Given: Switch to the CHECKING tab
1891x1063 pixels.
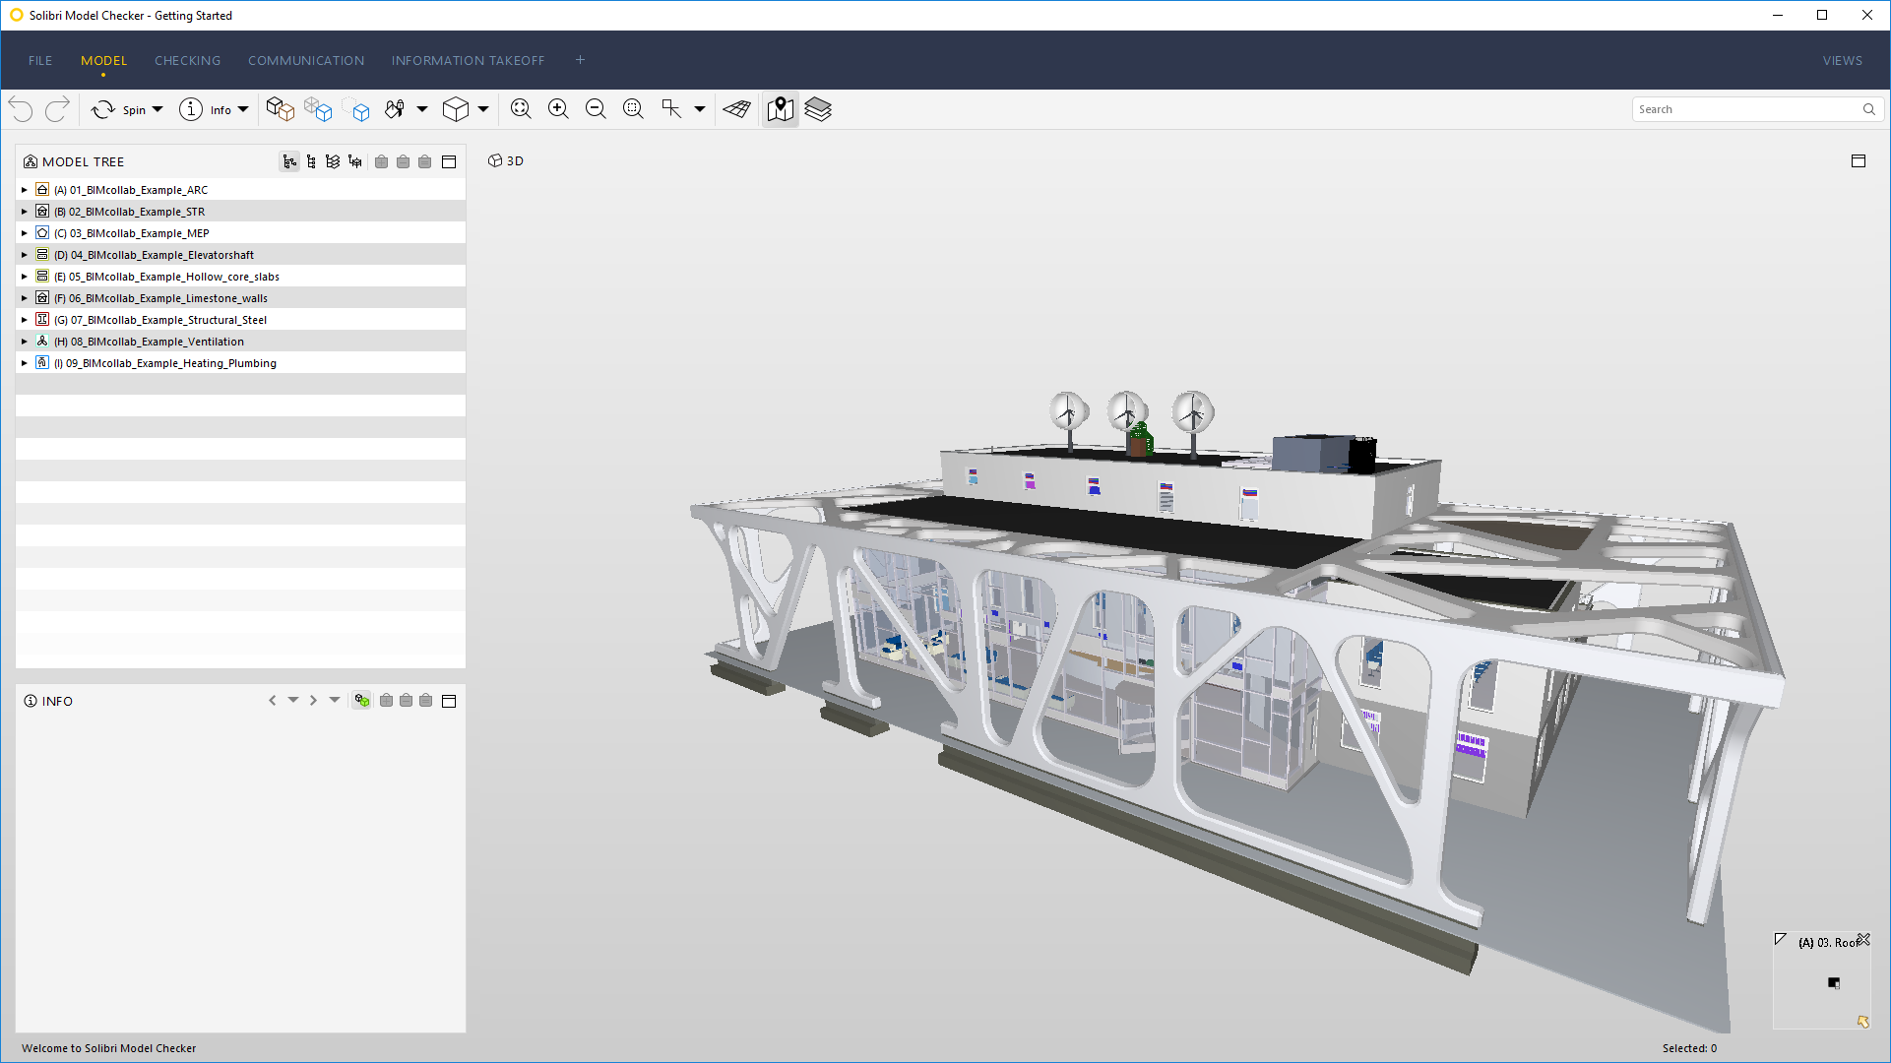Looking at the screenshot, I should (188, 60).
